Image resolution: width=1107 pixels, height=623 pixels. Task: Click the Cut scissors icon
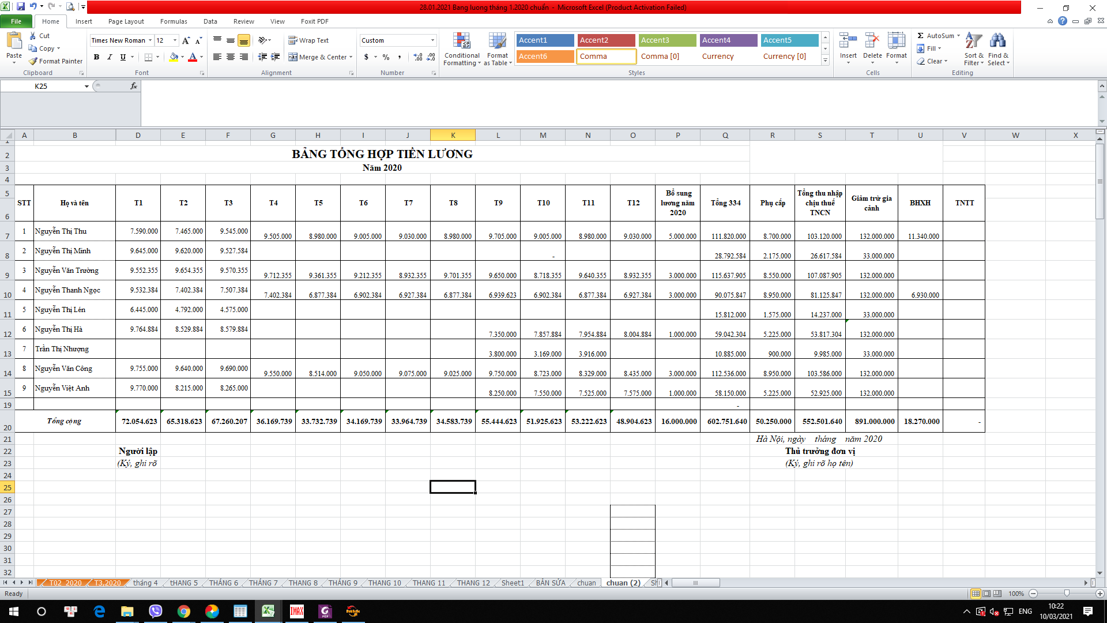[x=33, y=36]
